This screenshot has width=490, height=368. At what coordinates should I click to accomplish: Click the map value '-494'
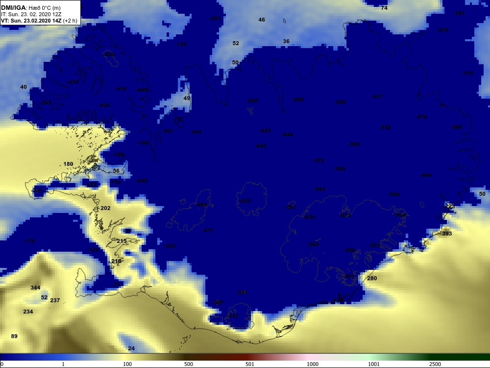coord(426,175)
